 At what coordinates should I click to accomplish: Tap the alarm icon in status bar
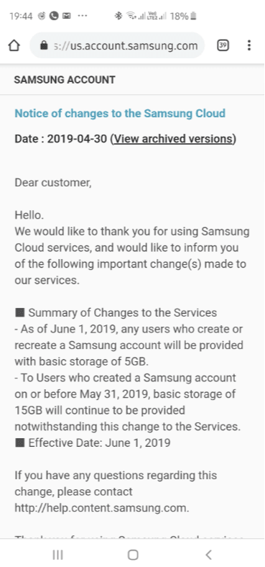42,16
